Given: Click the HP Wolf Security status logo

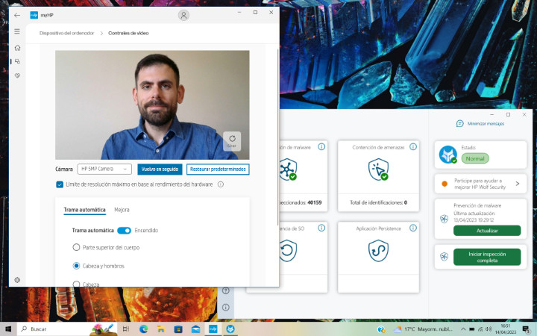Looking at the screenshot, I should click(448, 155).
